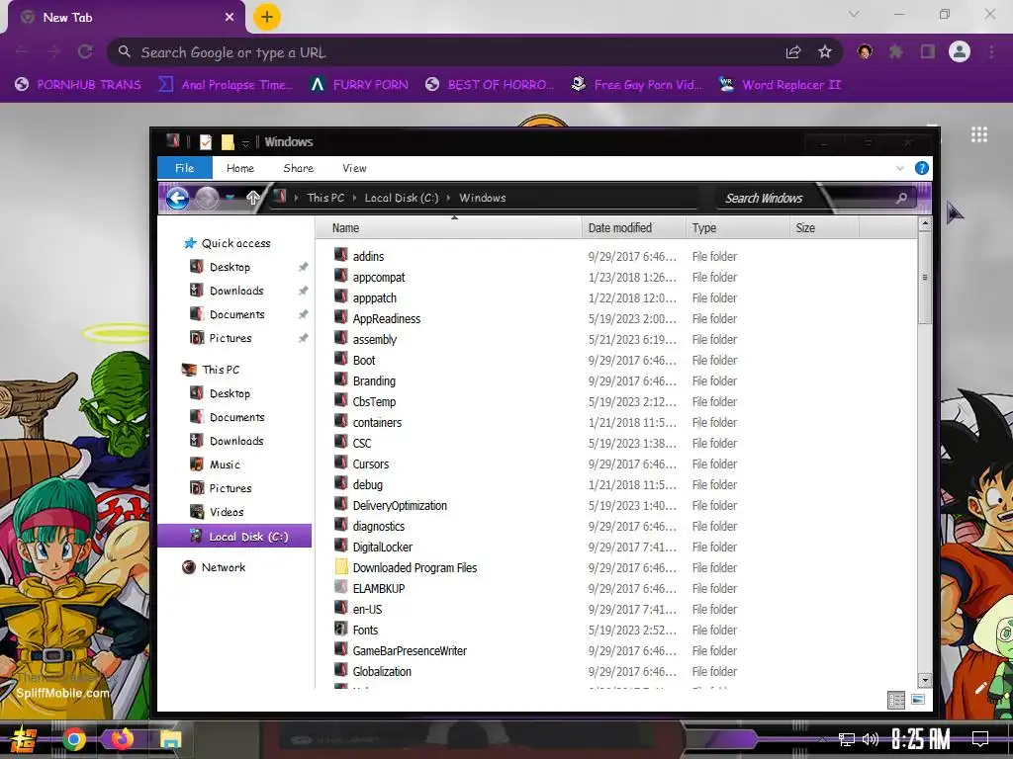Open Chrome profile avatar button
The width and height of the screenshot is (1013, 759).
tap(960, 51)
